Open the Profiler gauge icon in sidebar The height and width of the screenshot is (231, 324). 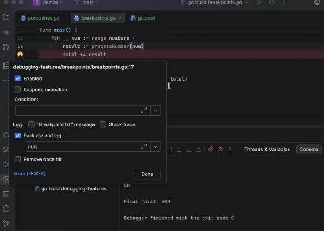click(x=5, y=150)
